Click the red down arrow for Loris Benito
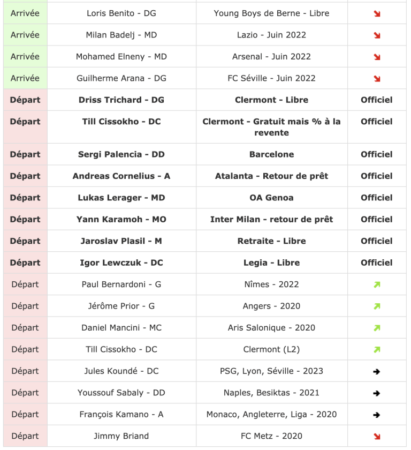 [377, 13]
